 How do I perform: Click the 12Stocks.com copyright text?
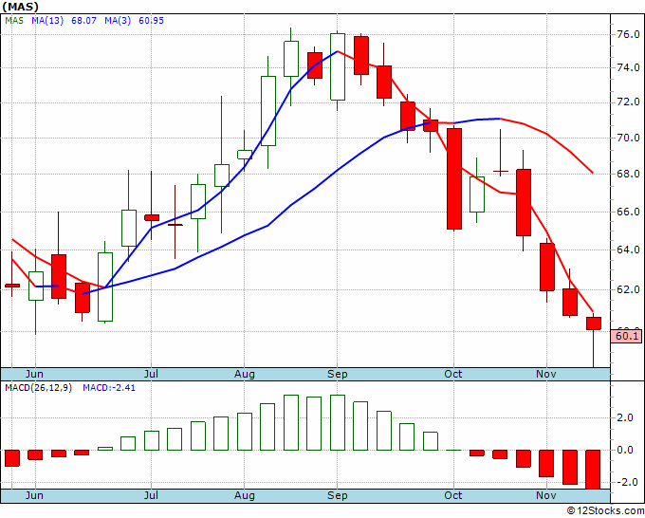[x=605, y=510]
